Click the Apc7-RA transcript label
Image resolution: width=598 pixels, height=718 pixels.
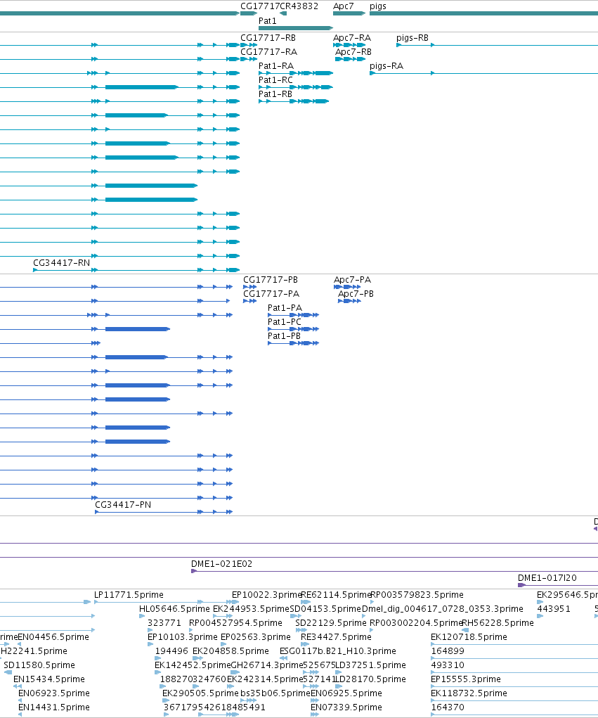click(x=352, y=37)
